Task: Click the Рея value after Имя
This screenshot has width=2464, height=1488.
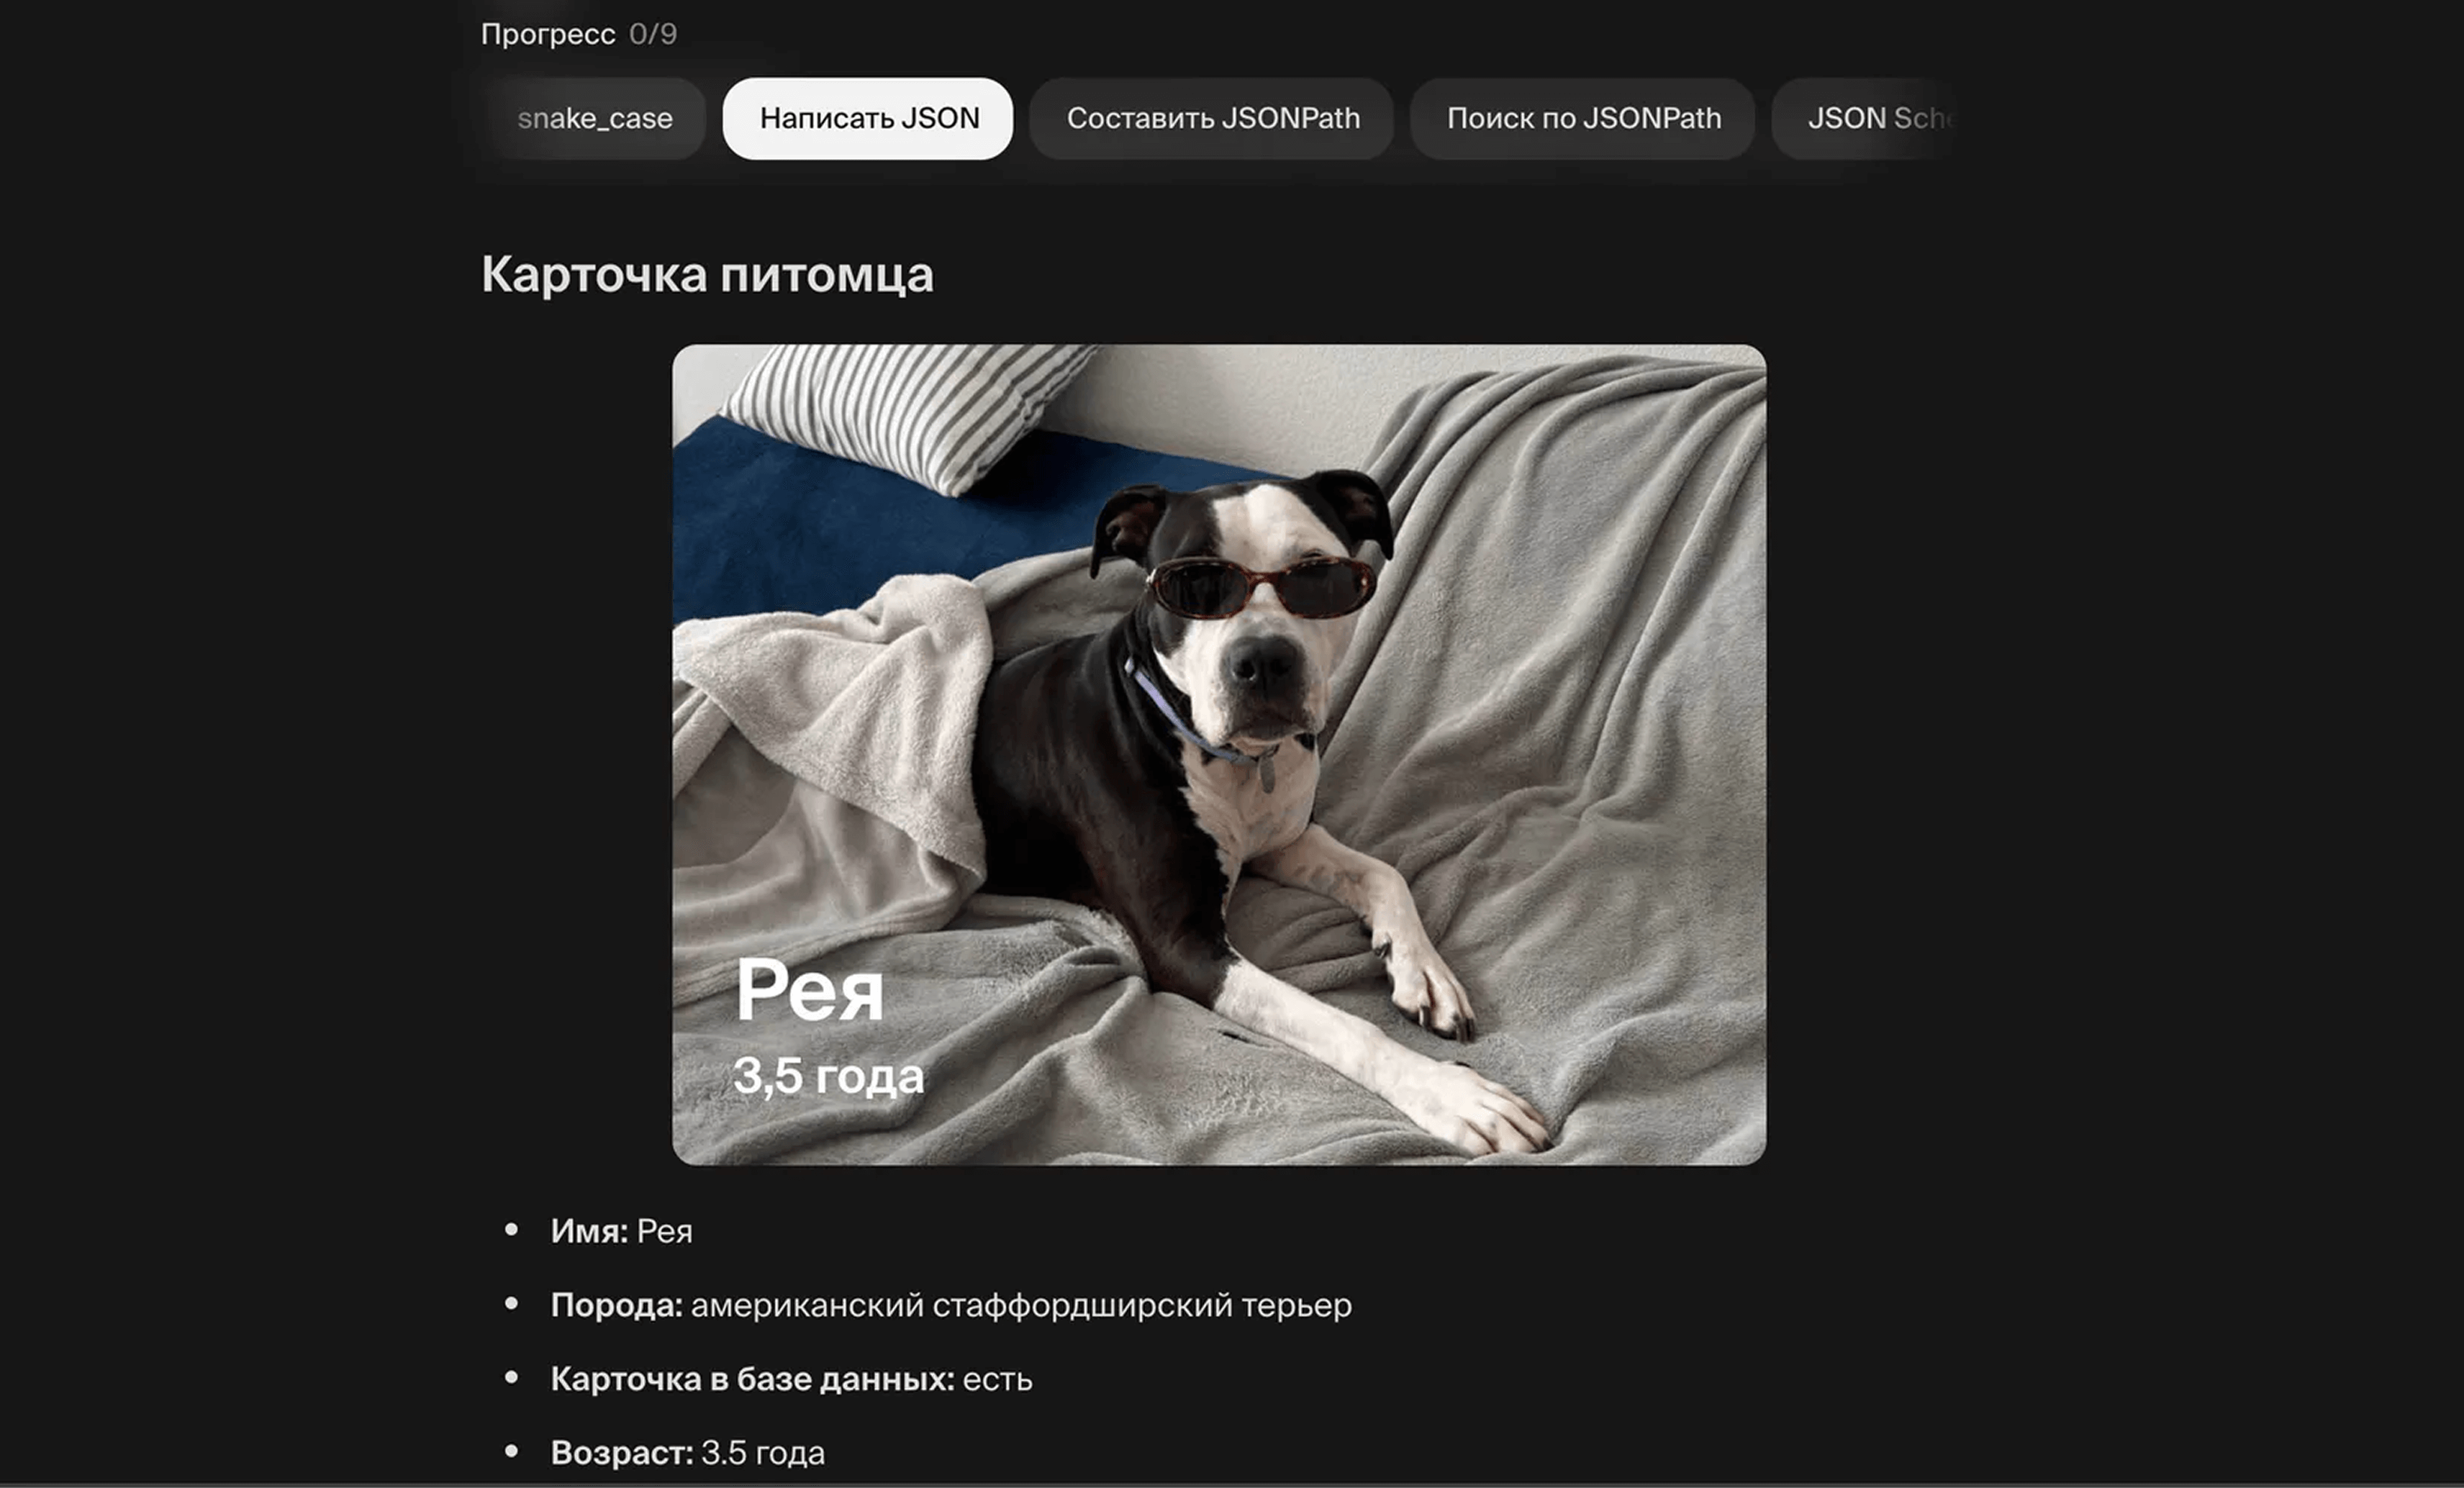Action: [665, 1232]
